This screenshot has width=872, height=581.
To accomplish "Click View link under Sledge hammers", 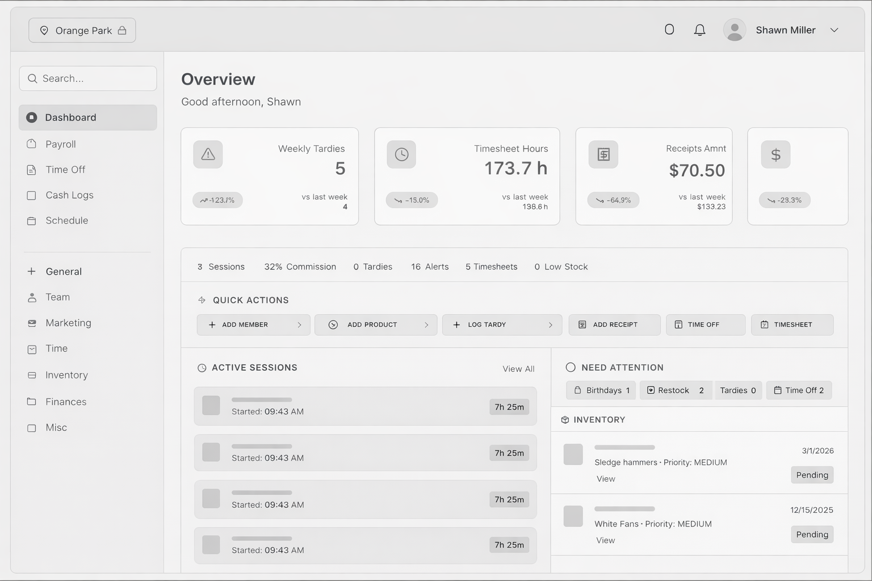I will 605,479.
